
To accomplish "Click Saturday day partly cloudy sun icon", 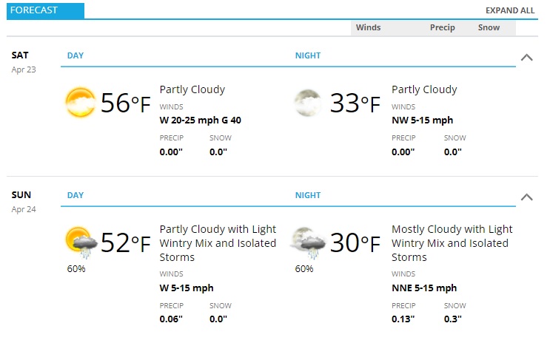I will [81, 102].
